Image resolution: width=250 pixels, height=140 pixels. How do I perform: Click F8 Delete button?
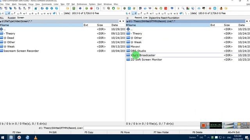pyautogui.click(x=197, y=132)
